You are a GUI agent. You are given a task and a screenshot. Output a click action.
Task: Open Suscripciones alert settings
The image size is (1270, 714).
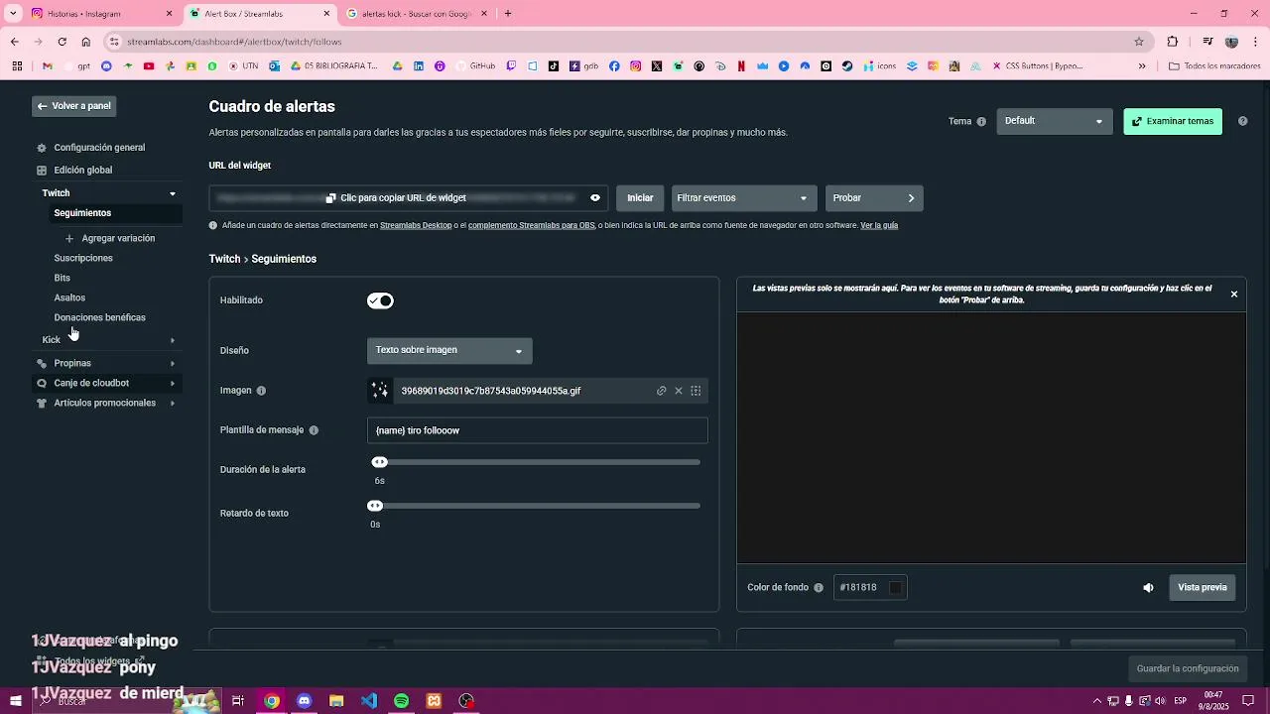click(83, 258)
